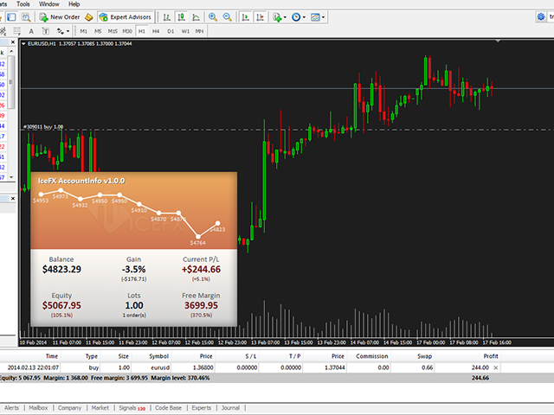Screen dimensions: 554x415
Task: Set timeframe to H1
Action: point(142,31)
